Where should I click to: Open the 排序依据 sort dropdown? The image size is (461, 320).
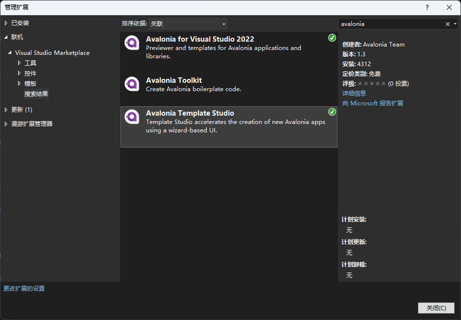coord(184,24)
